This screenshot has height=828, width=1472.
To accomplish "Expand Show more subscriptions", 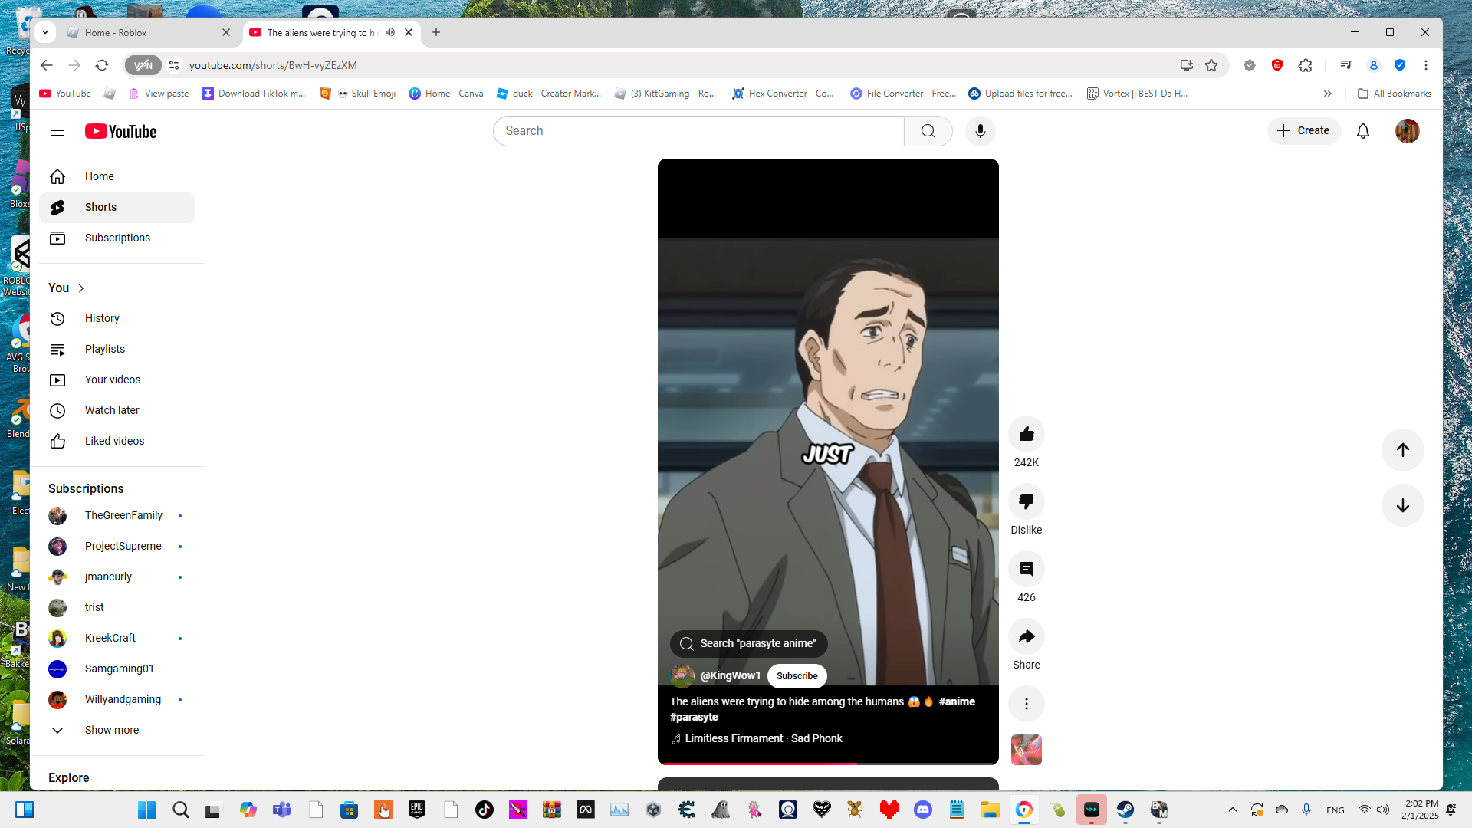I will [112, 730].
